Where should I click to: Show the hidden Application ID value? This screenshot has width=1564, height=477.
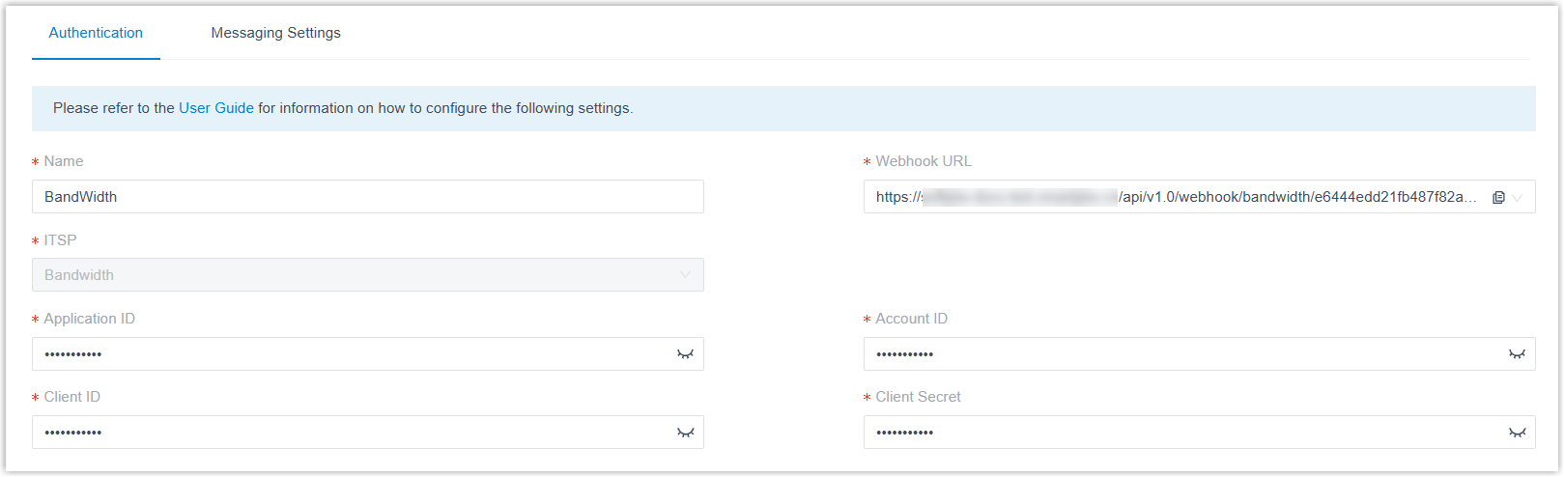coord(685,354)
